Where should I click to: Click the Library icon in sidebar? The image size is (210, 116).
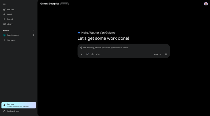point(4,24)
